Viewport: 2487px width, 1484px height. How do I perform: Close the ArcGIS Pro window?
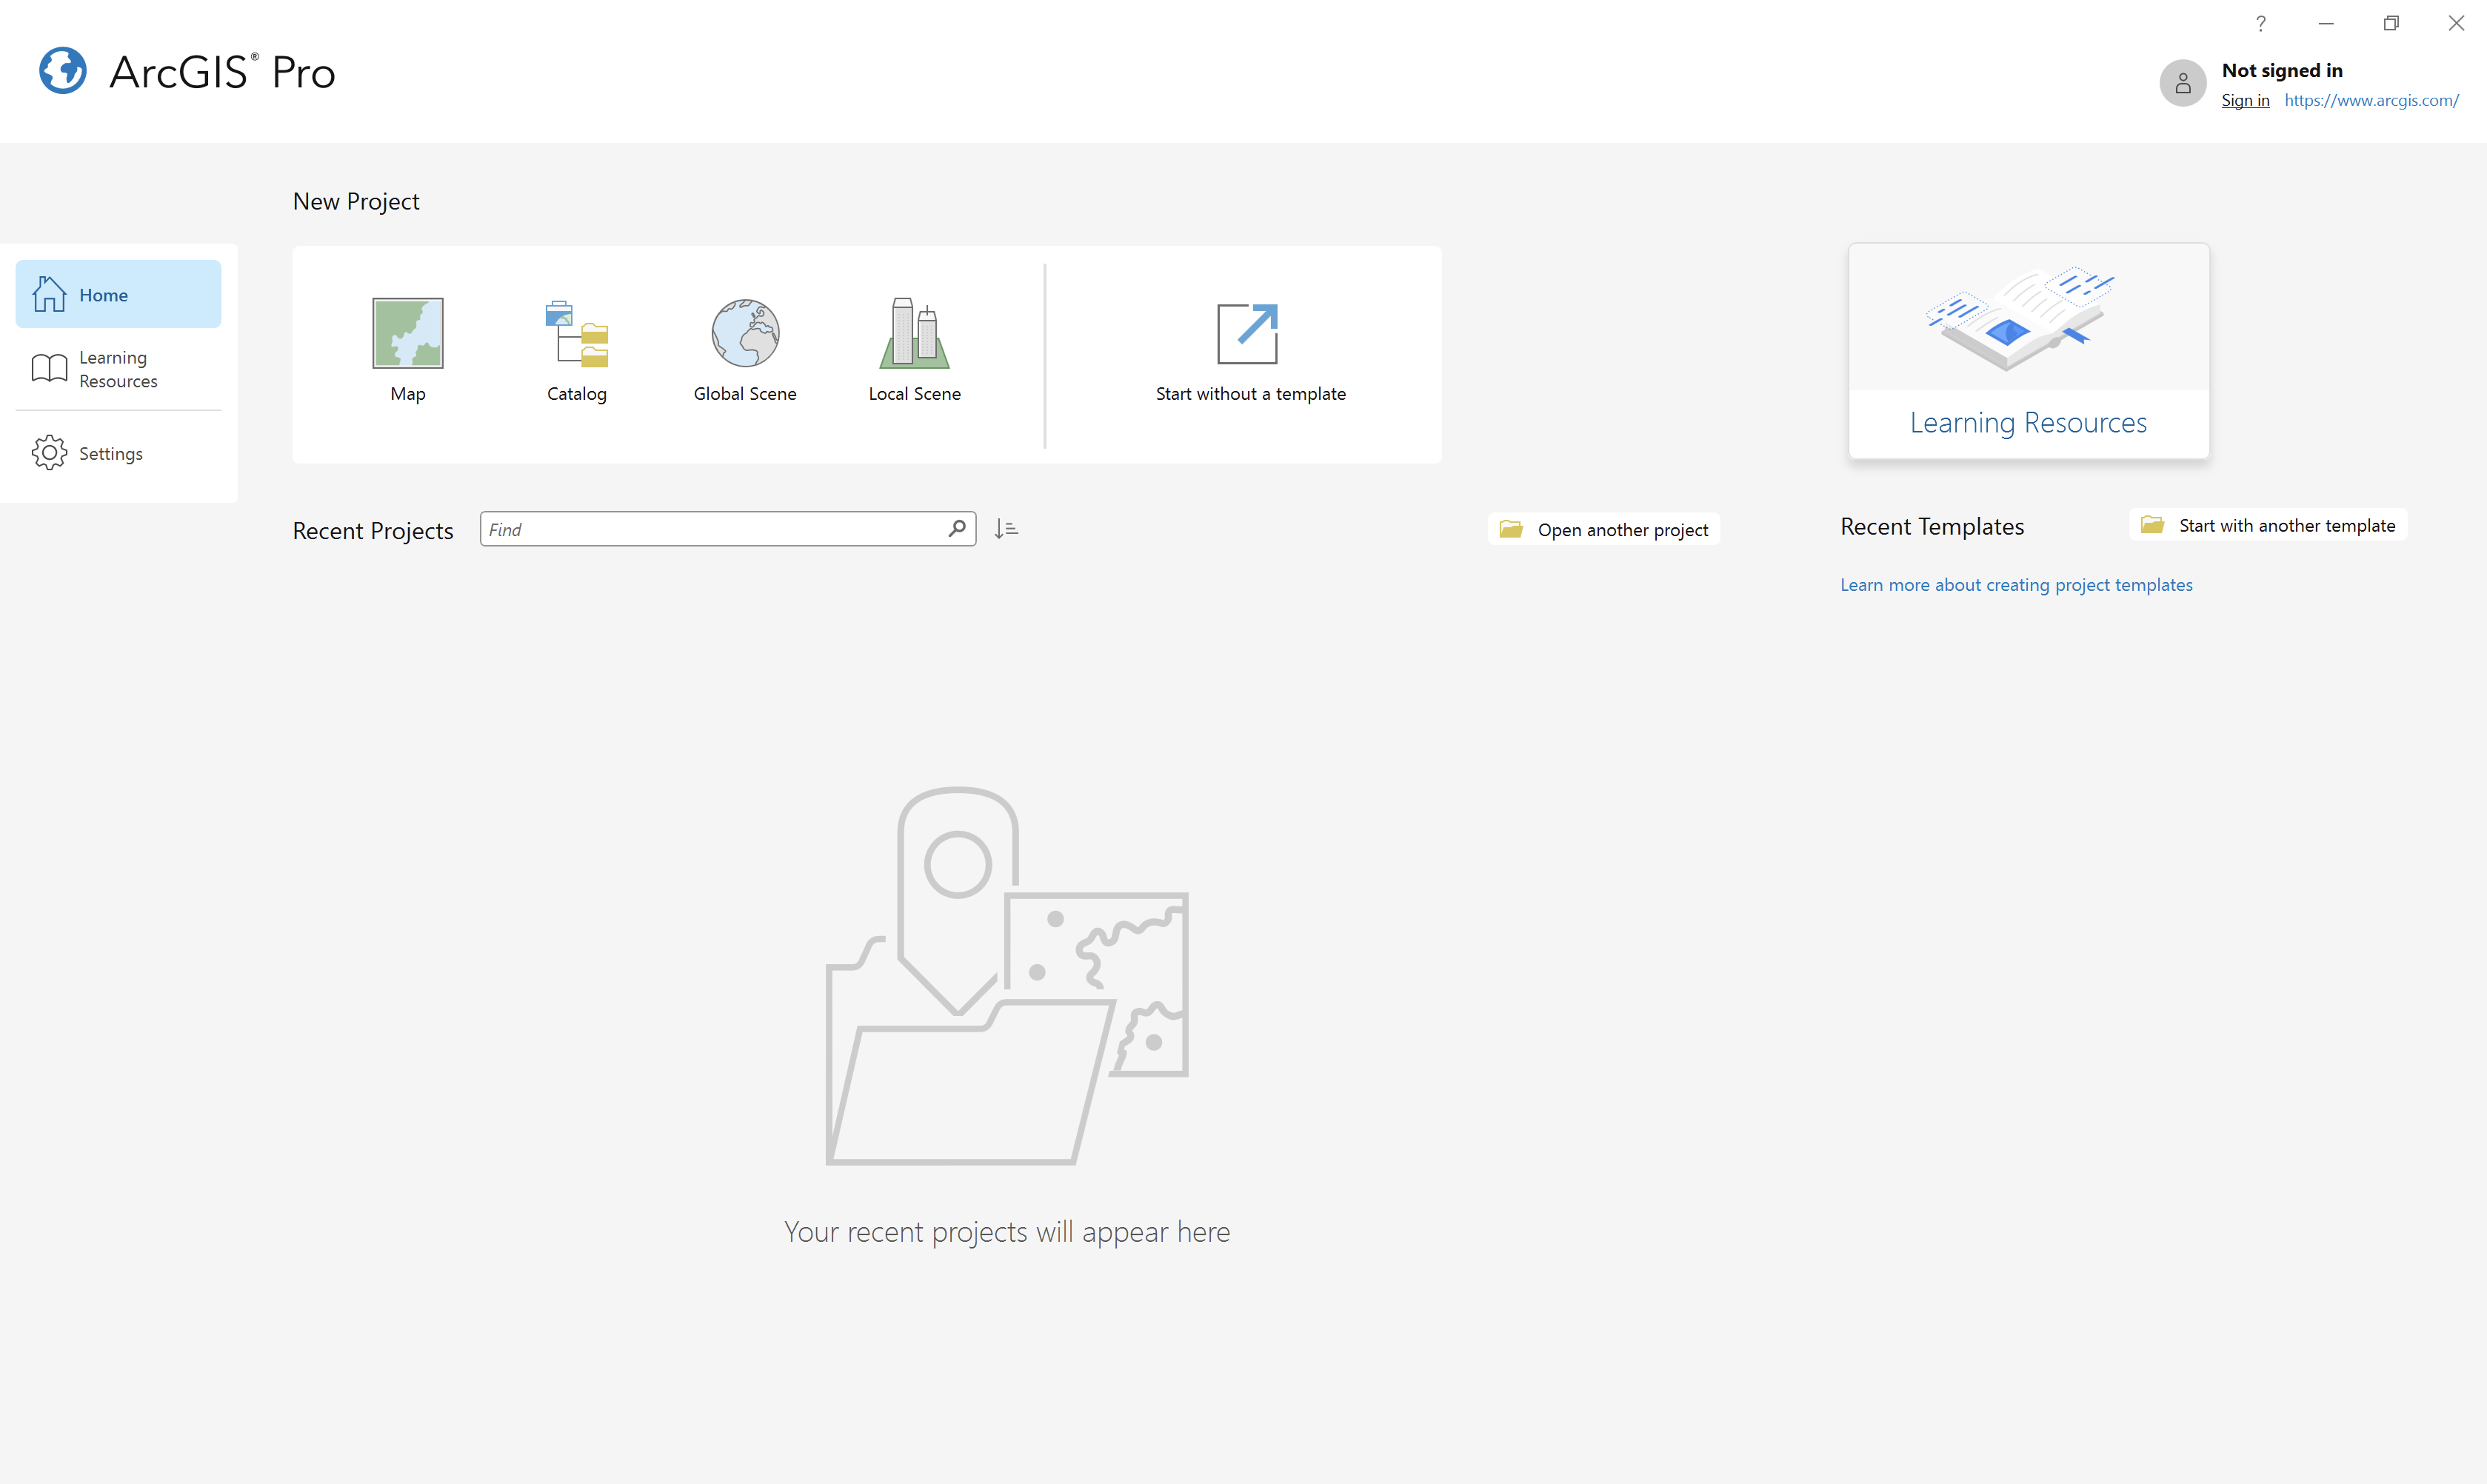(x=2456, y=23)
